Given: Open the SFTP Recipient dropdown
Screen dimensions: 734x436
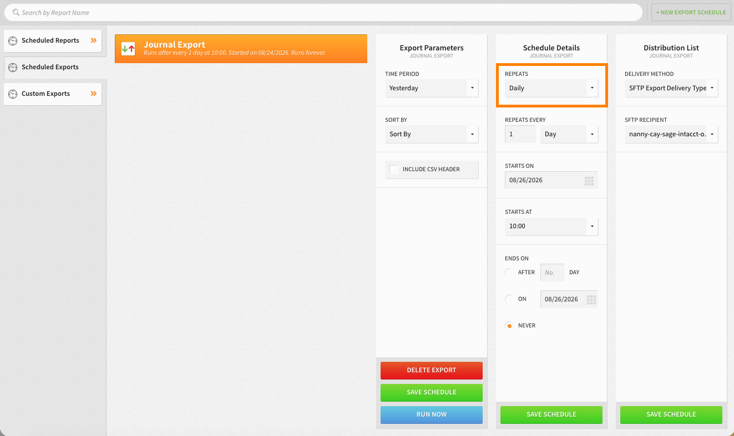Looking at the screenshot, I should pyautogui.click(x=671, y=134).
